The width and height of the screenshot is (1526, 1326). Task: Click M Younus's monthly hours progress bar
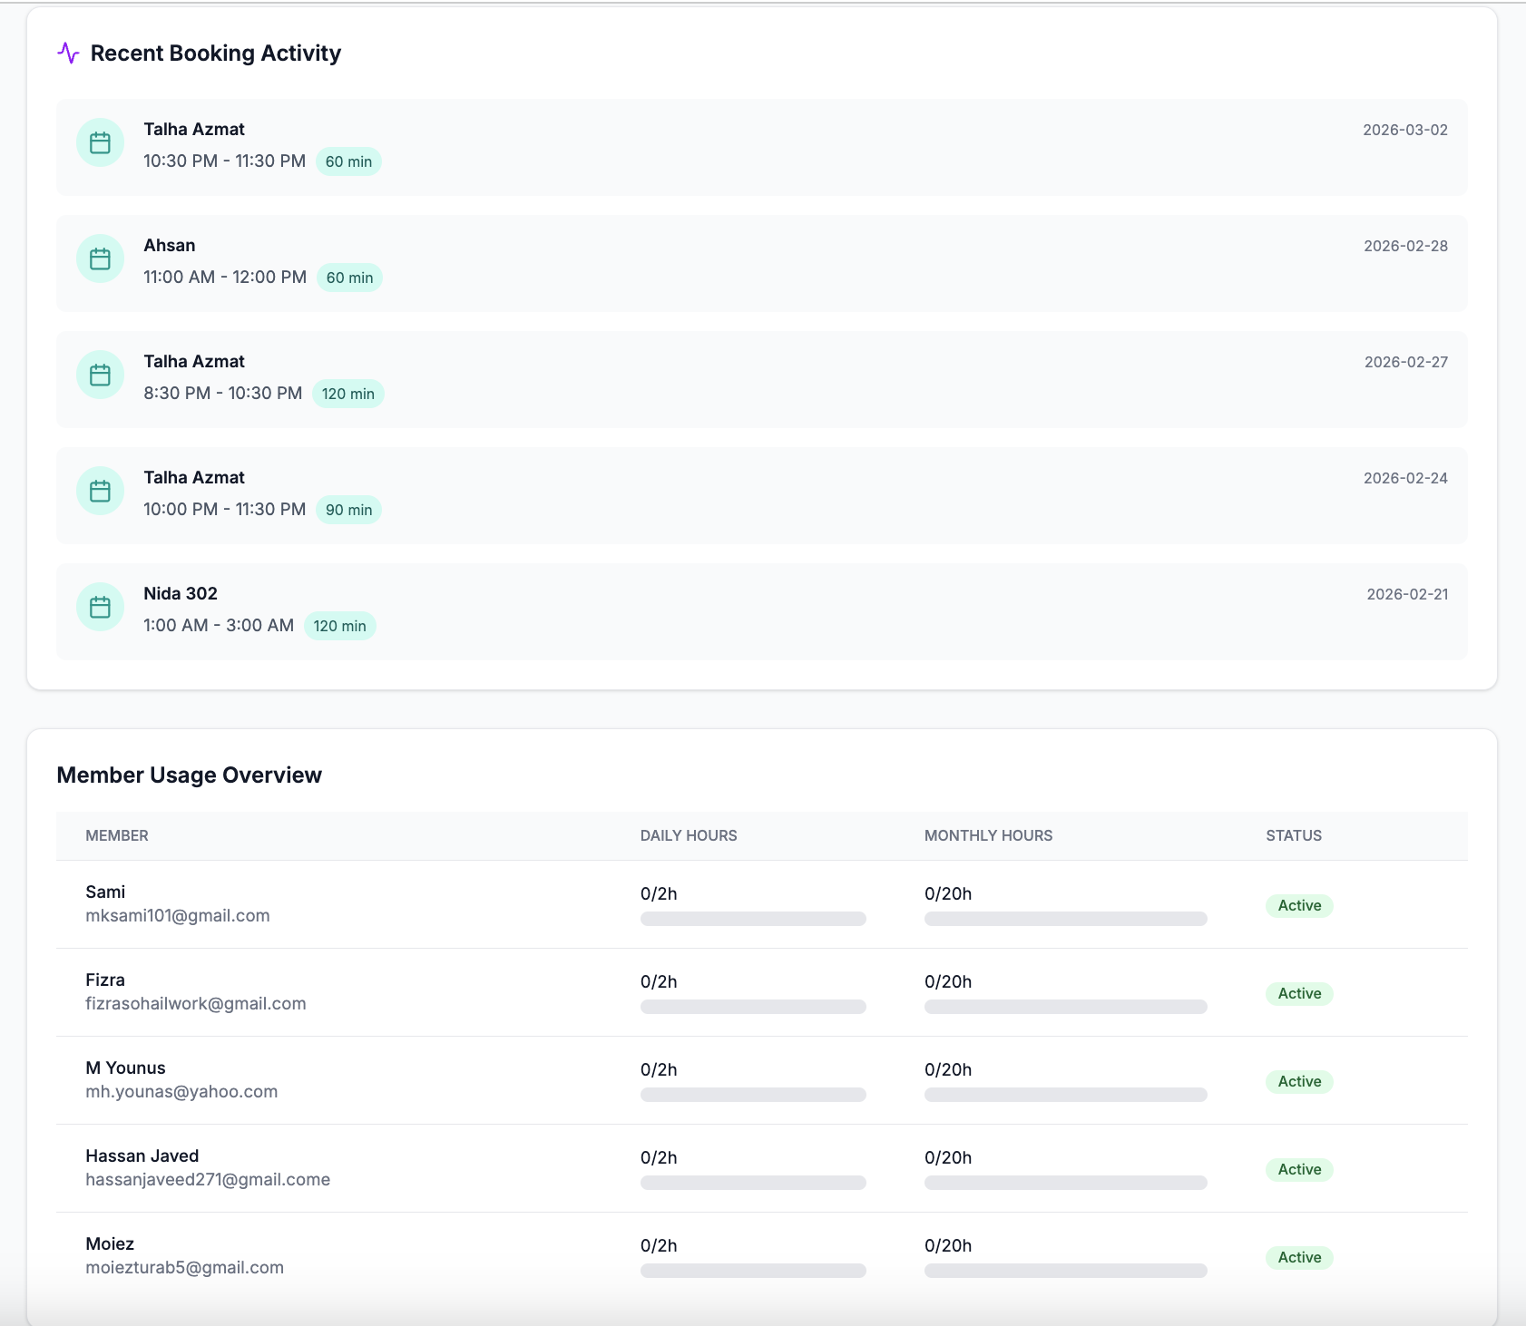pos(1065,1095)
